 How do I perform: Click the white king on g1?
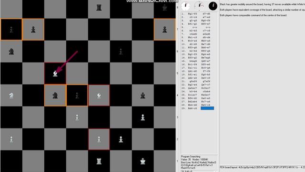click(x=143, y=161)
